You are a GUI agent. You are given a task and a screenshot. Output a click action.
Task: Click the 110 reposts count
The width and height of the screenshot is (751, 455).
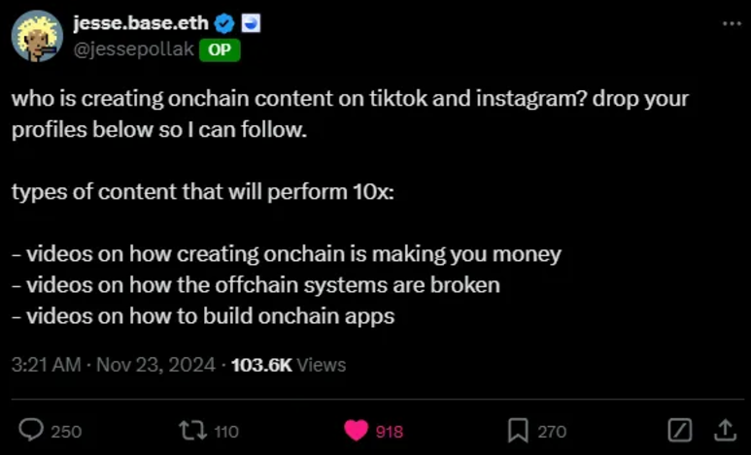225,431
